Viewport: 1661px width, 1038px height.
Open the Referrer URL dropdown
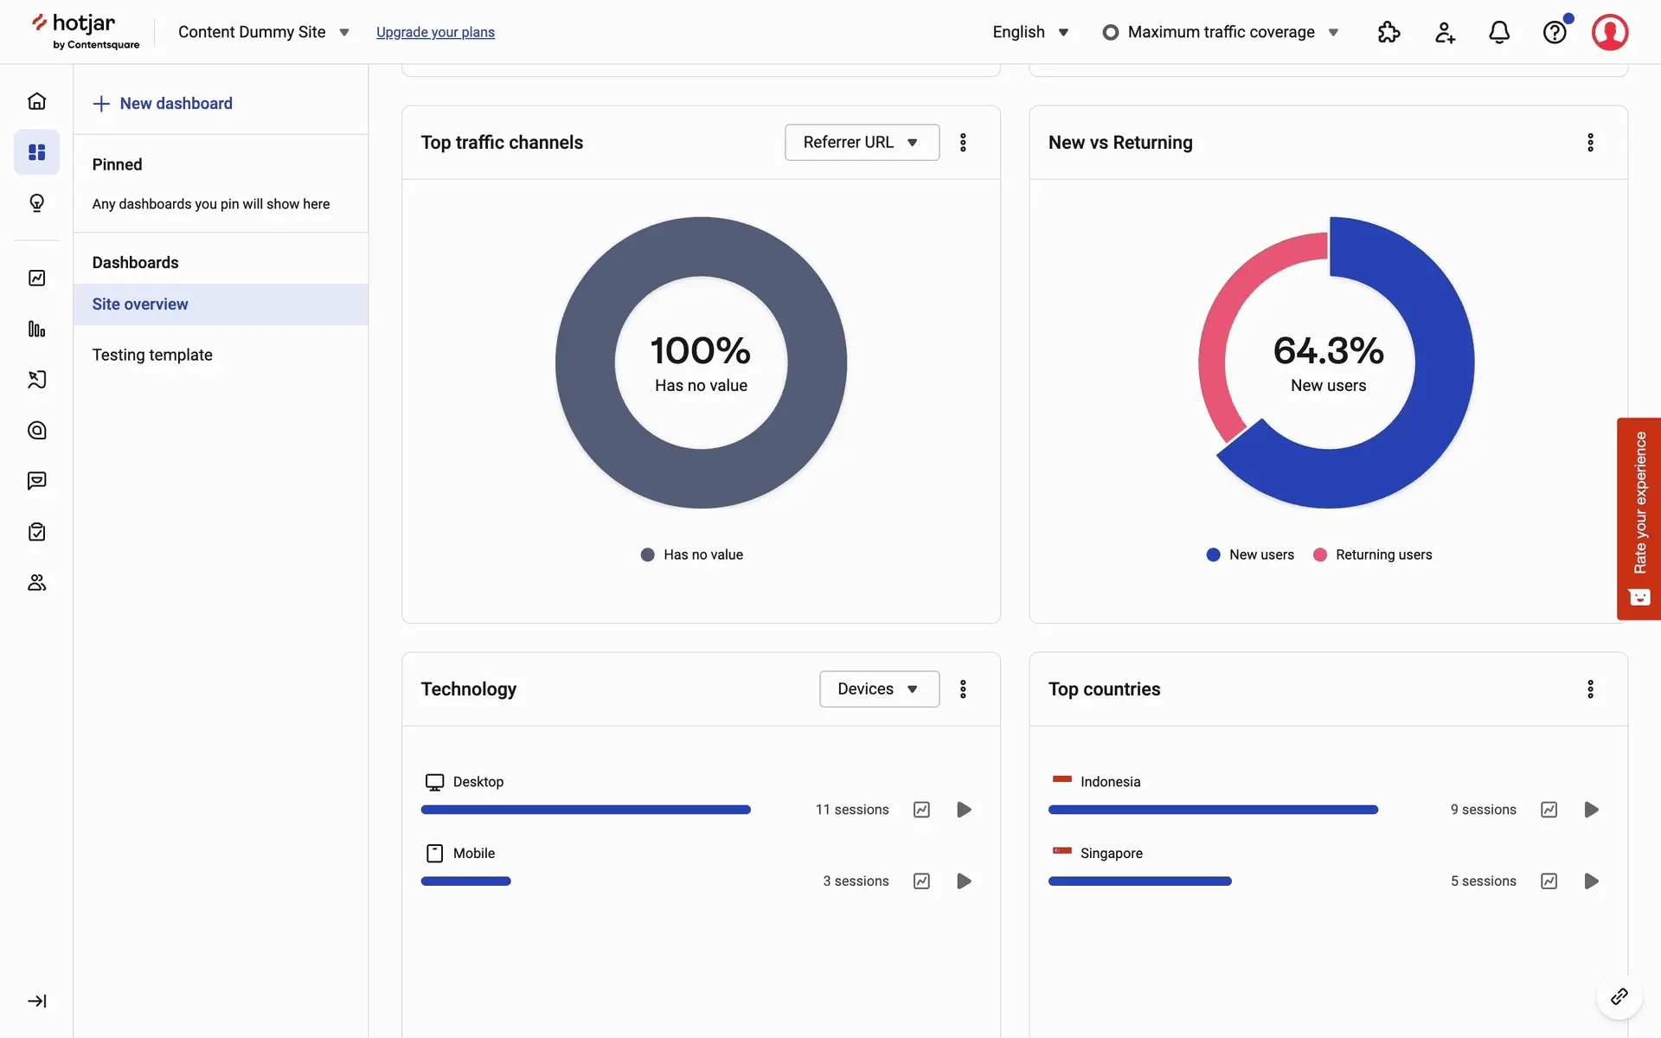[862, 143]
